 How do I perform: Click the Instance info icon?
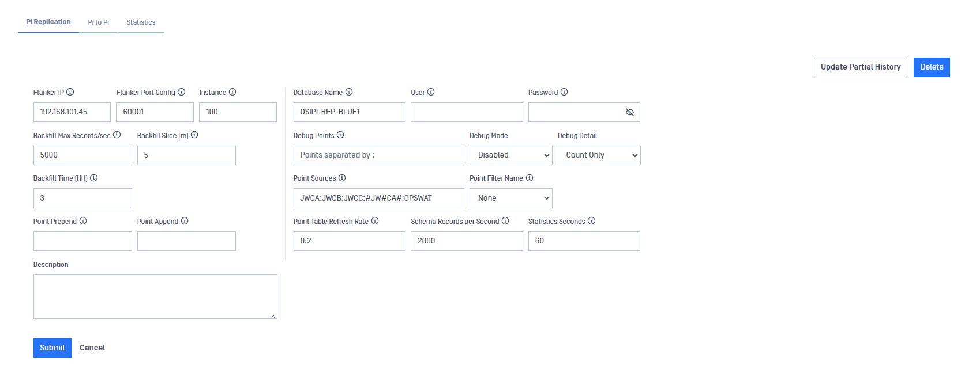[x=232, y=92]
